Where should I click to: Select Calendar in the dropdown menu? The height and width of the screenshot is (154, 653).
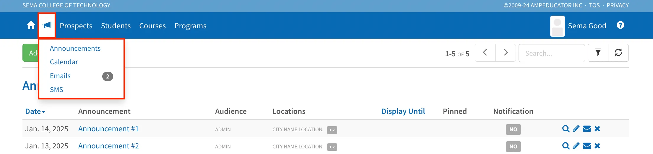click(64, 62)
